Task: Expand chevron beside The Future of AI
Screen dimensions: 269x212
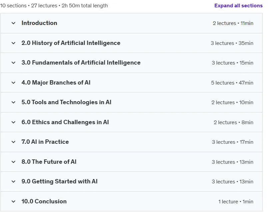Action: point(13,162)
